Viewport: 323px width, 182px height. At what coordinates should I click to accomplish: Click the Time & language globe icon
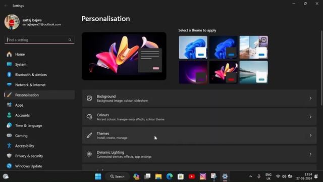click(9, 125)
